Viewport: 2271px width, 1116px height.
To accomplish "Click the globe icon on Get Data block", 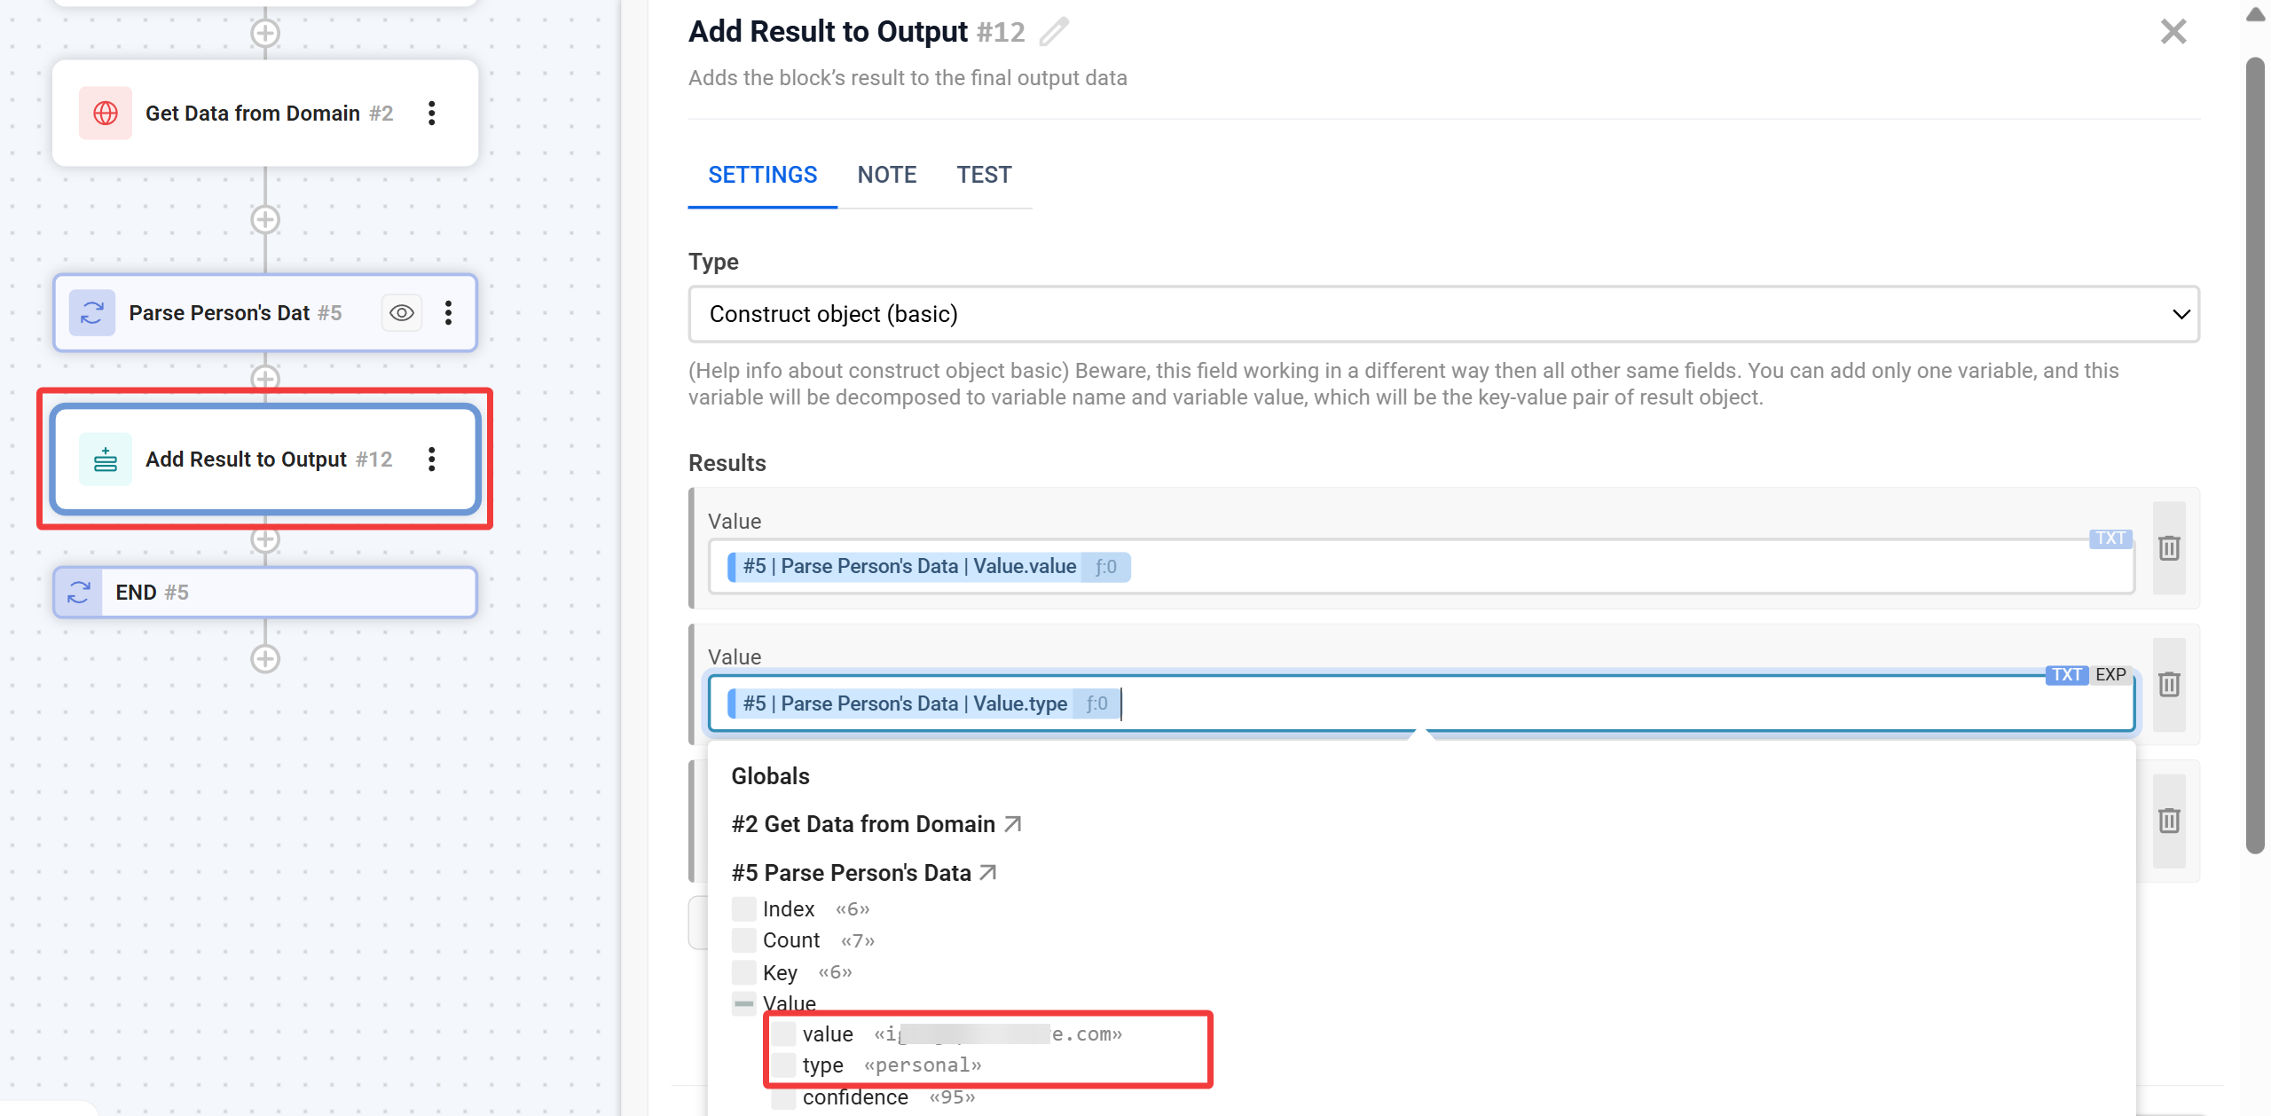I will point(106,114).
